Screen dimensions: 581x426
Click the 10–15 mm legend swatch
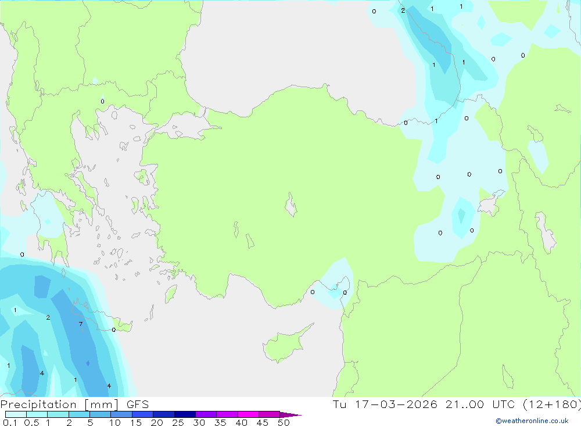(121, 414)
